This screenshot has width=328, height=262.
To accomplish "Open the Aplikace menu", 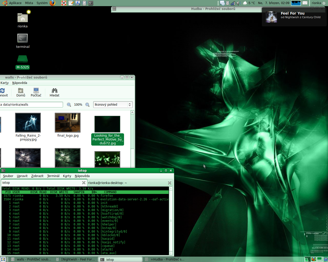I will tap(15, 3).
